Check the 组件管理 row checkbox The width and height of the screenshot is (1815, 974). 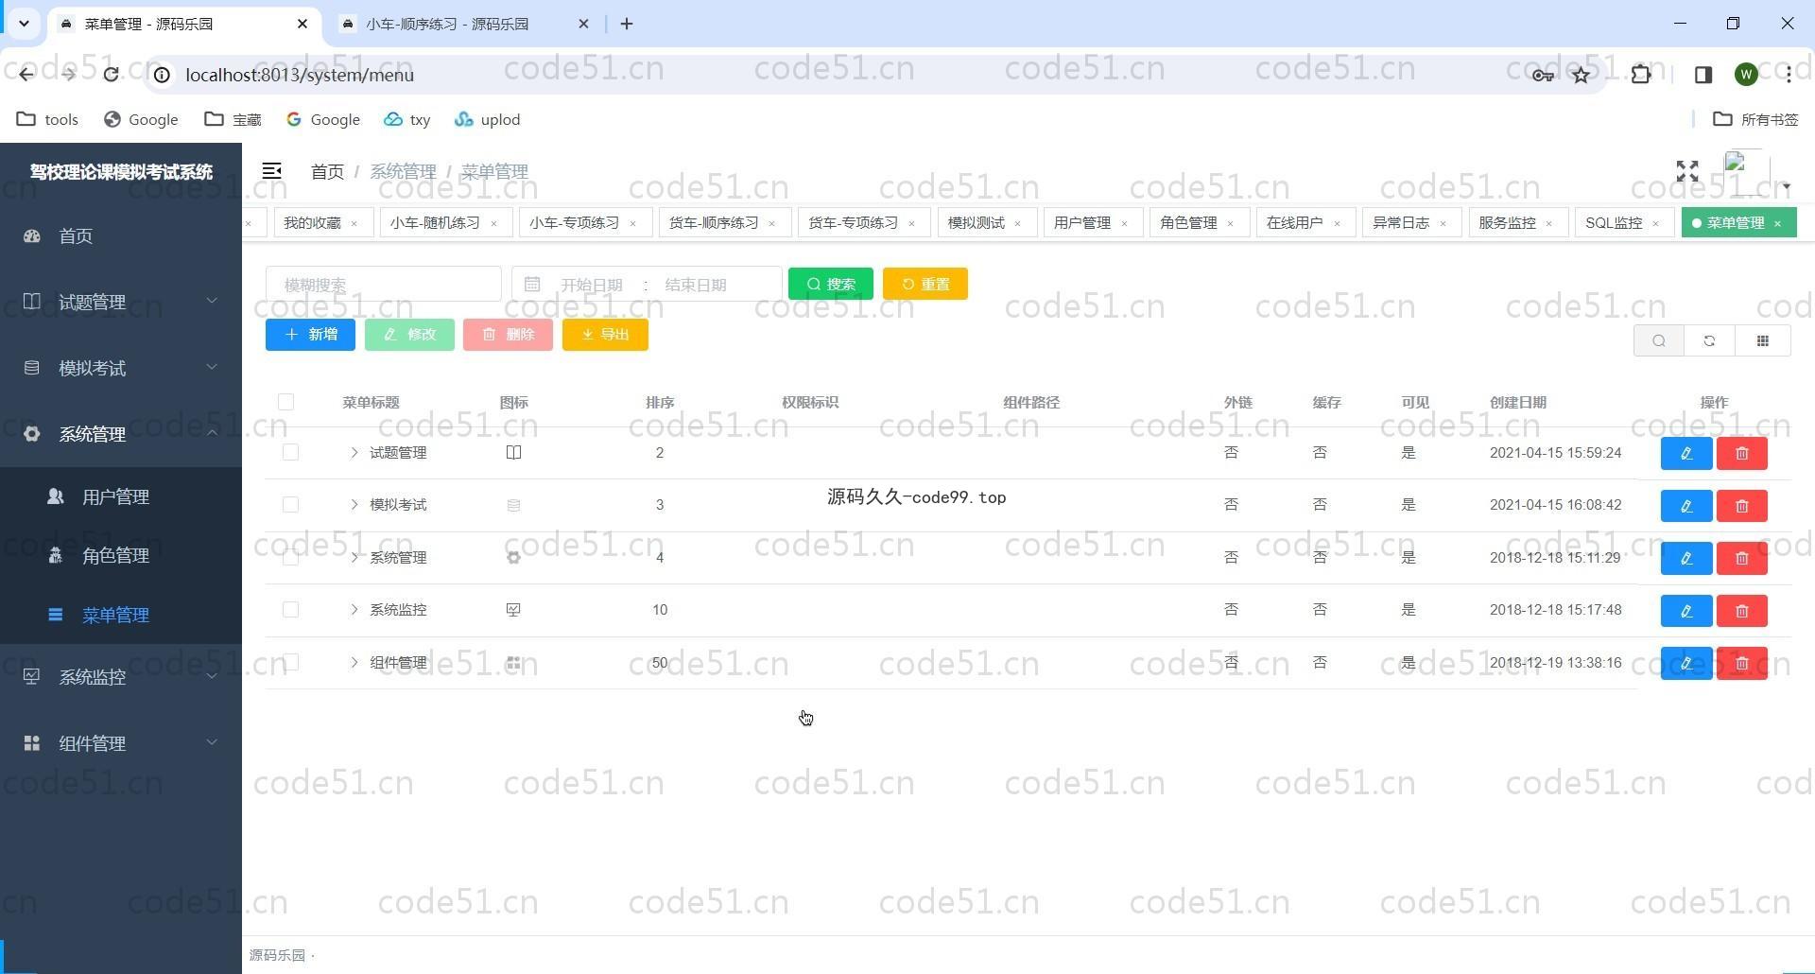[x=290, y=662]
